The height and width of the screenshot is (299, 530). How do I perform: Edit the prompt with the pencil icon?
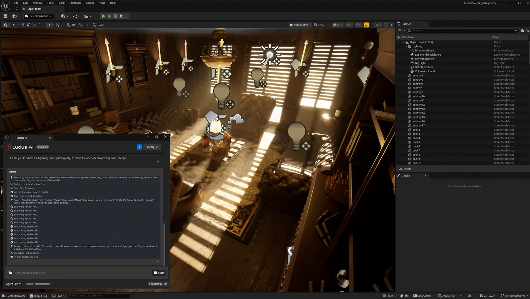pos(158,161)
